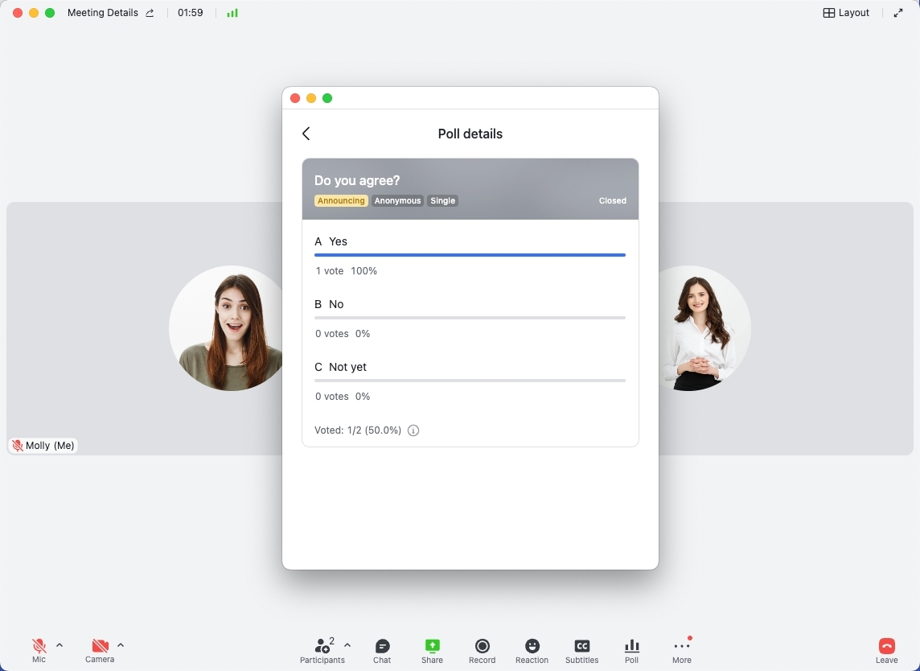Mute your microphone
The image size is (920, 671).
[38, 645]
